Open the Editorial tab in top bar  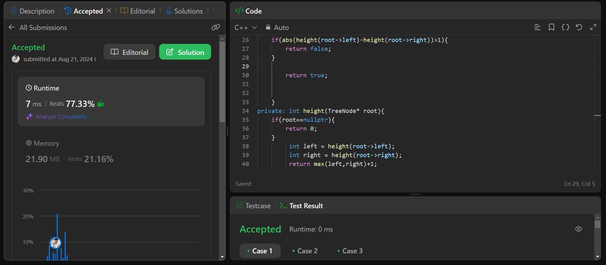point(138,11)
